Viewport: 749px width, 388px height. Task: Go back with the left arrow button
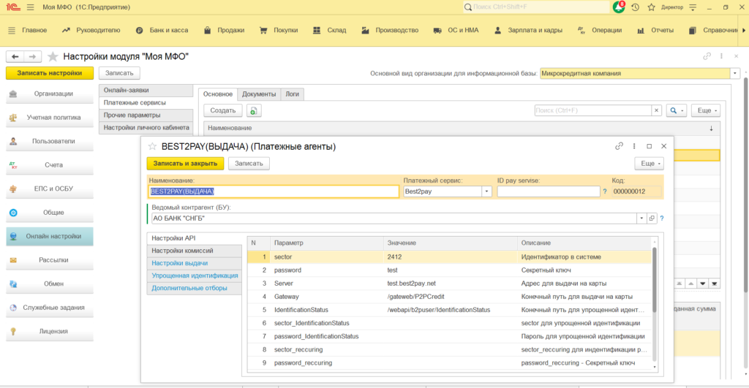(x=15, y=56)
